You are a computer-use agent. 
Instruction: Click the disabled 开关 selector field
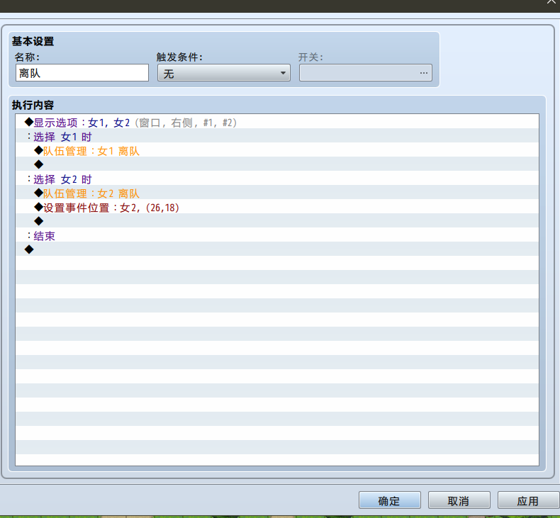coord(365,73)
